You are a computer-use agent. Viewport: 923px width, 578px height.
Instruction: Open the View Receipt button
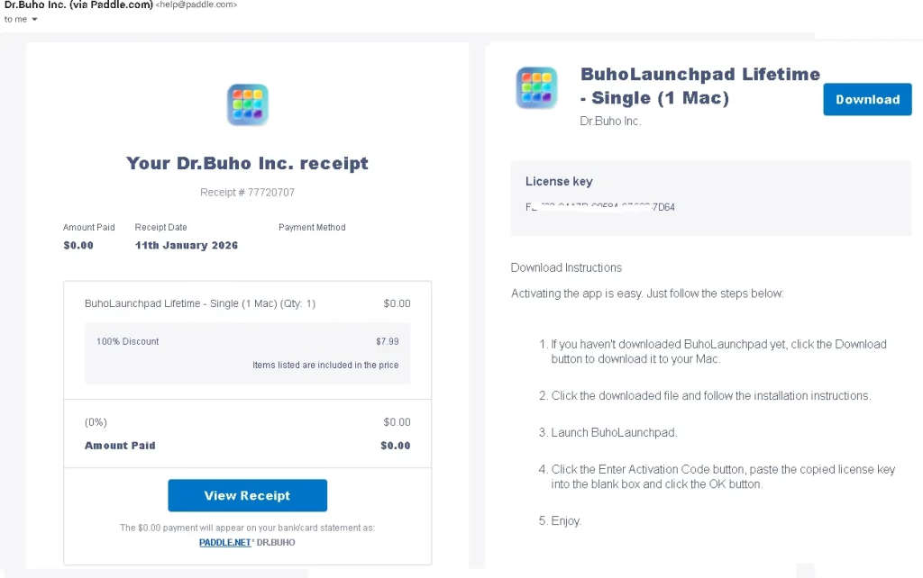tap(247, 495)
